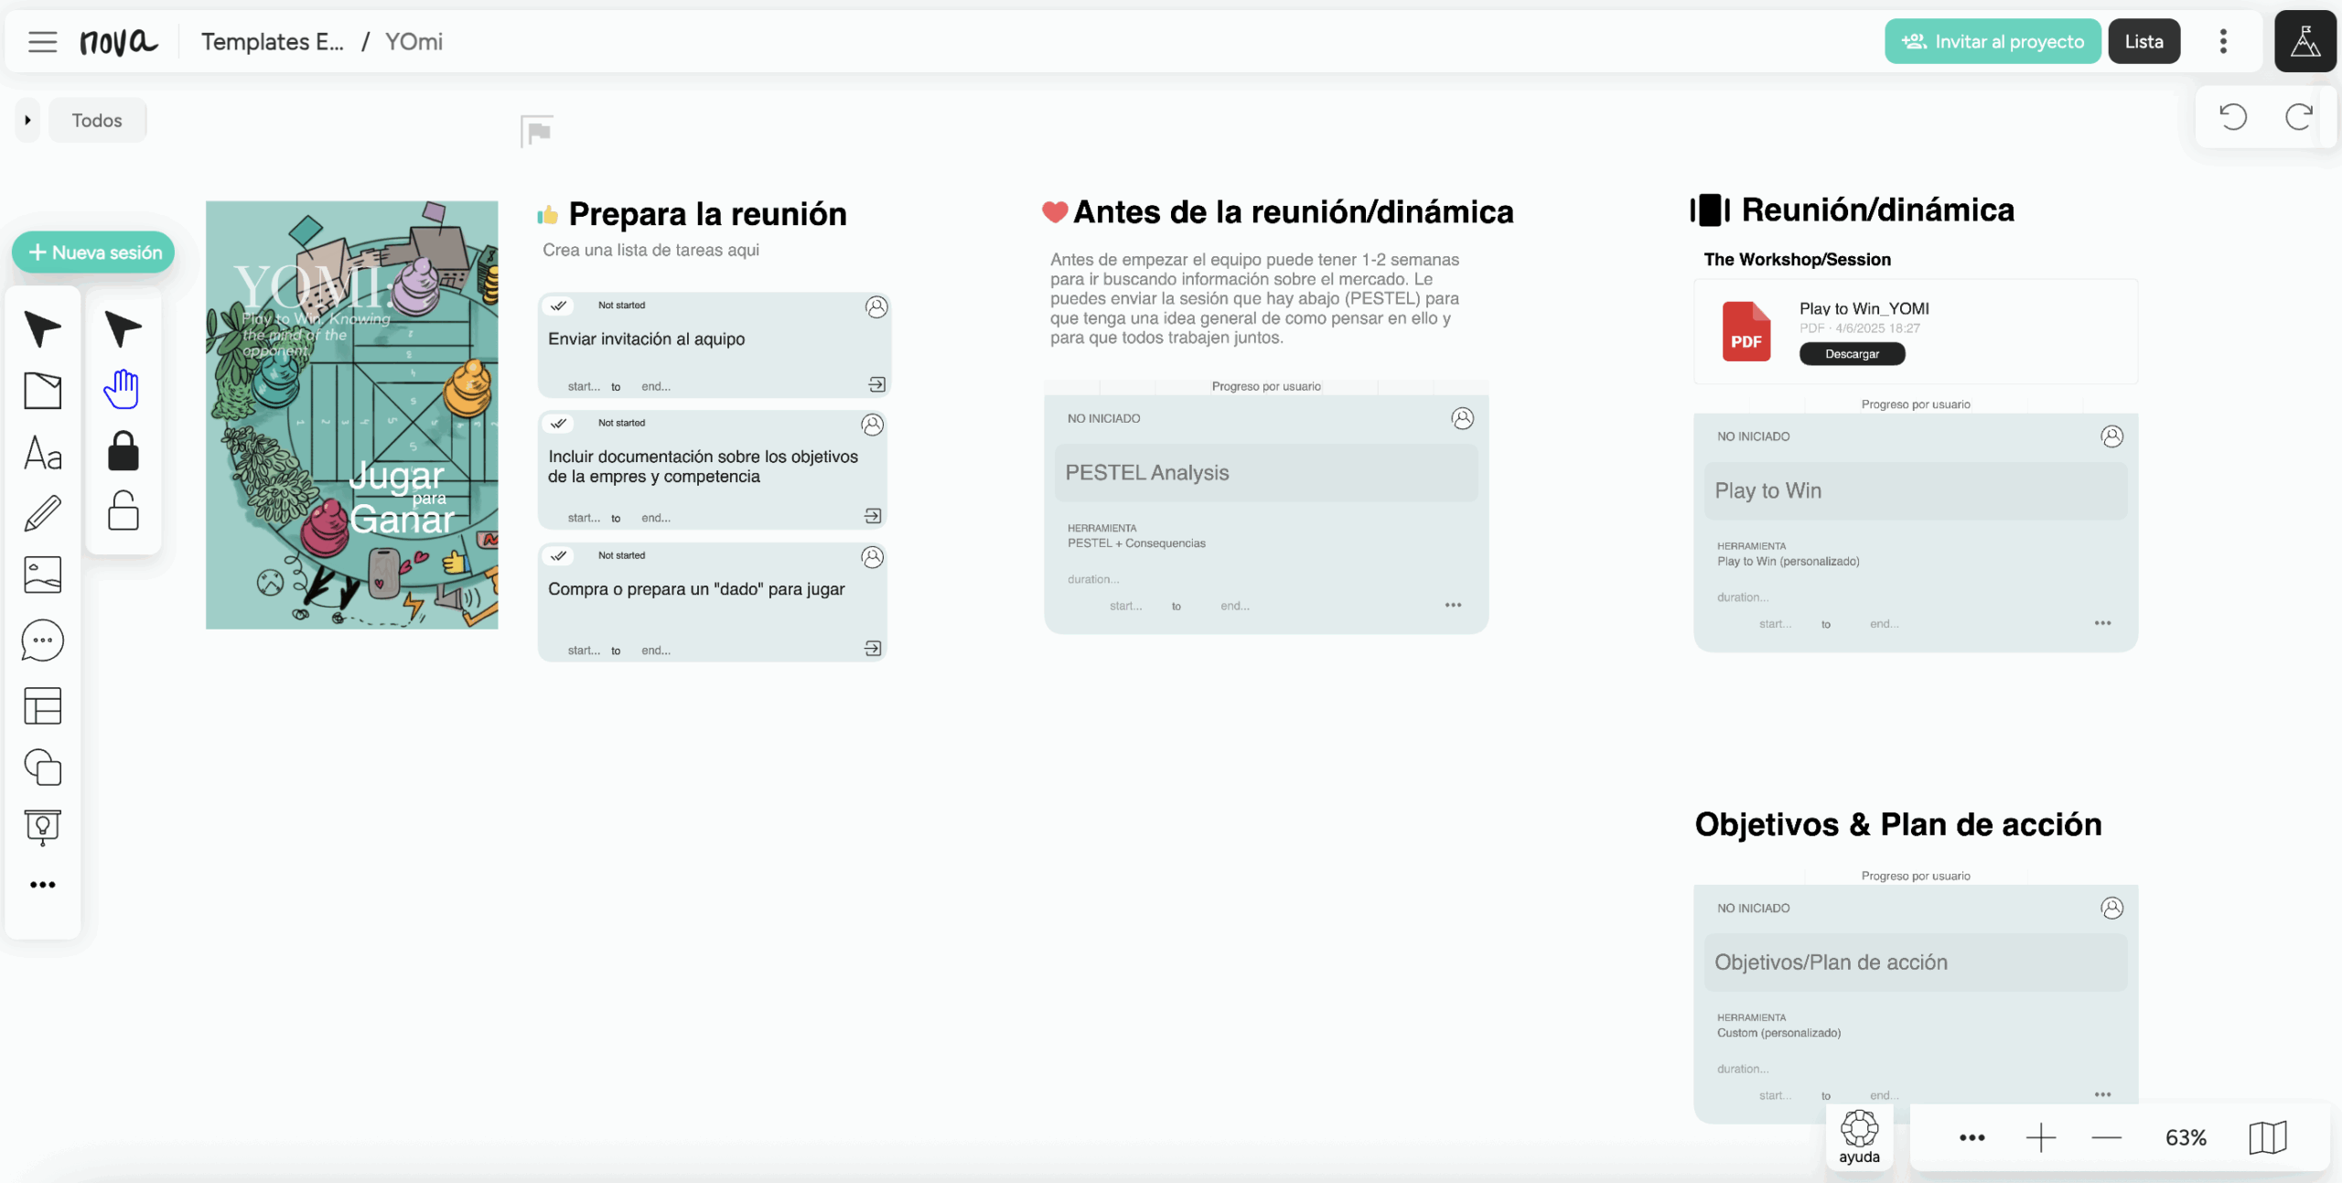Click the YOMI Jugar para Ganar cover image
2342x1183 pixels.
tap(351, 414)
